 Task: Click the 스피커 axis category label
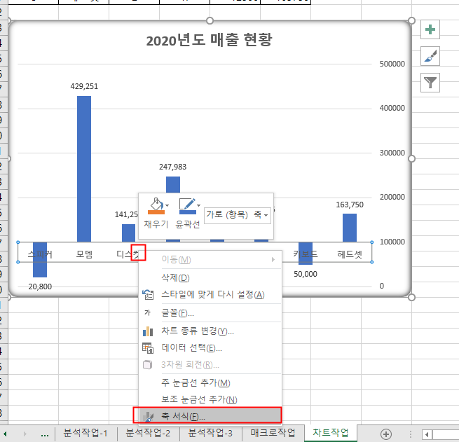click(x=40, y=254)
